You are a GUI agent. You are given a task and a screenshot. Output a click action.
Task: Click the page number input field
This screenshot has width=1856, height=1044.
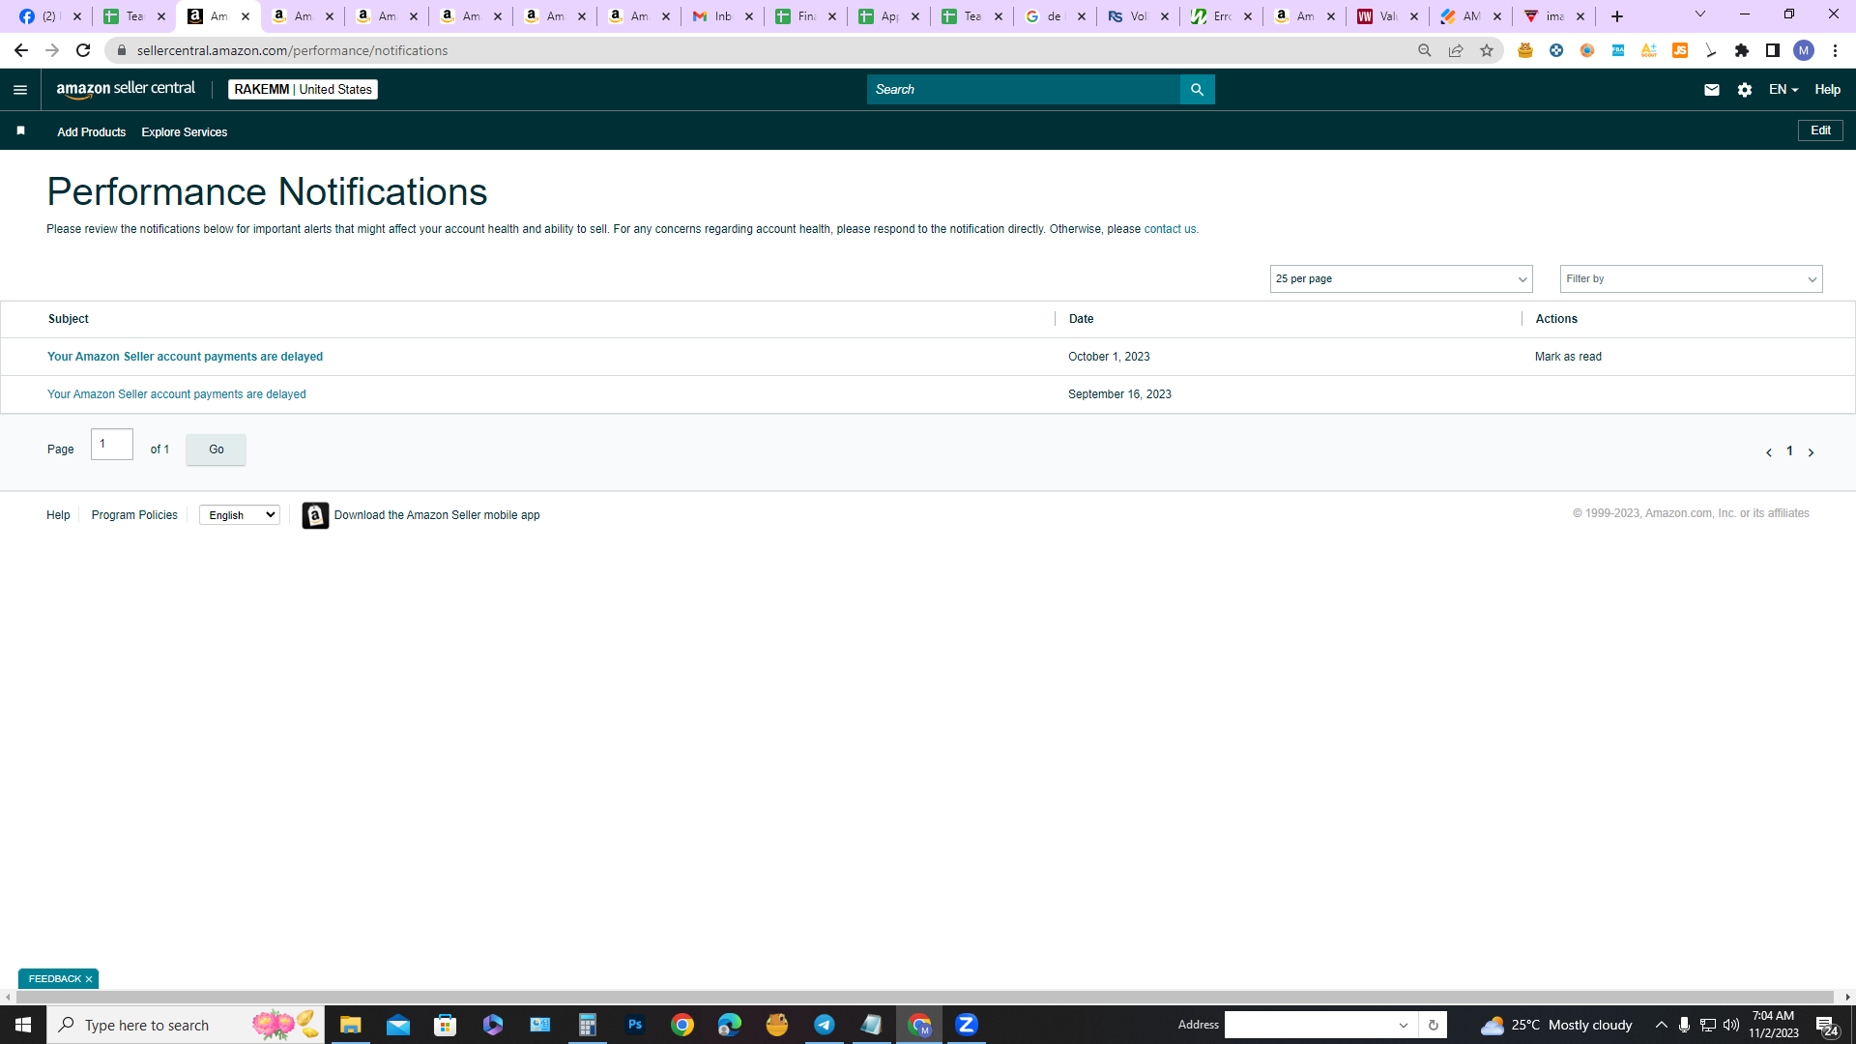pos(112,445)
